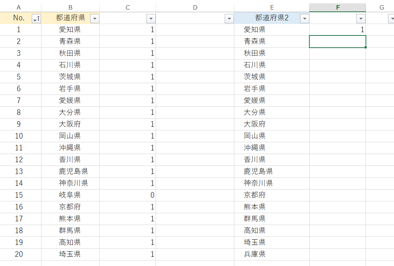Select 大阪府 in column E
Screen dimensions: 394x266
(x=272, y=124)
